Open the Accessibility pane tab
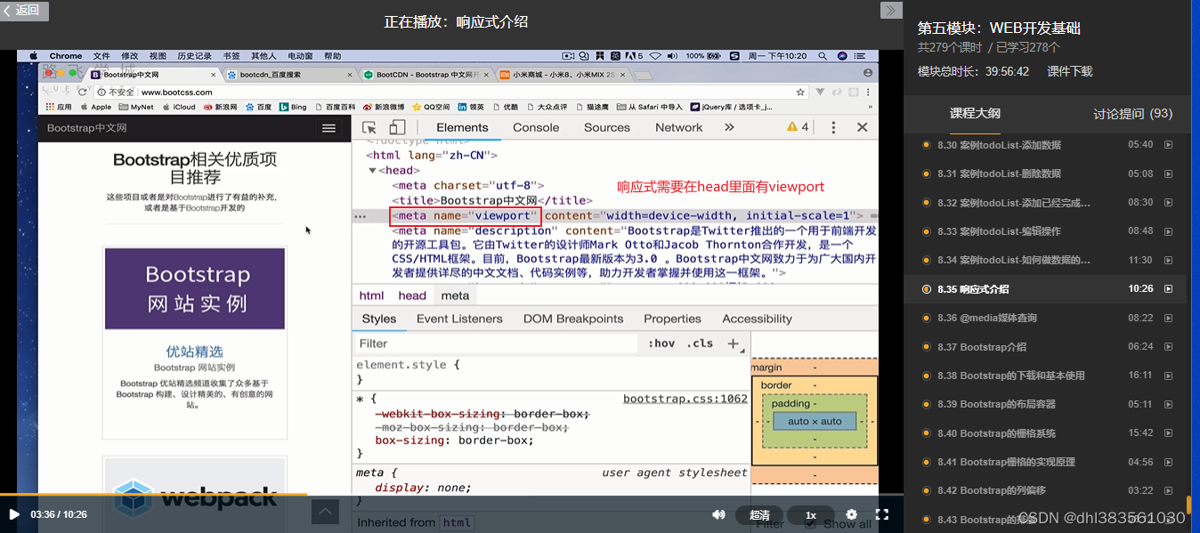The height and width of the screenshot is (533, 1200). (757, 319)
